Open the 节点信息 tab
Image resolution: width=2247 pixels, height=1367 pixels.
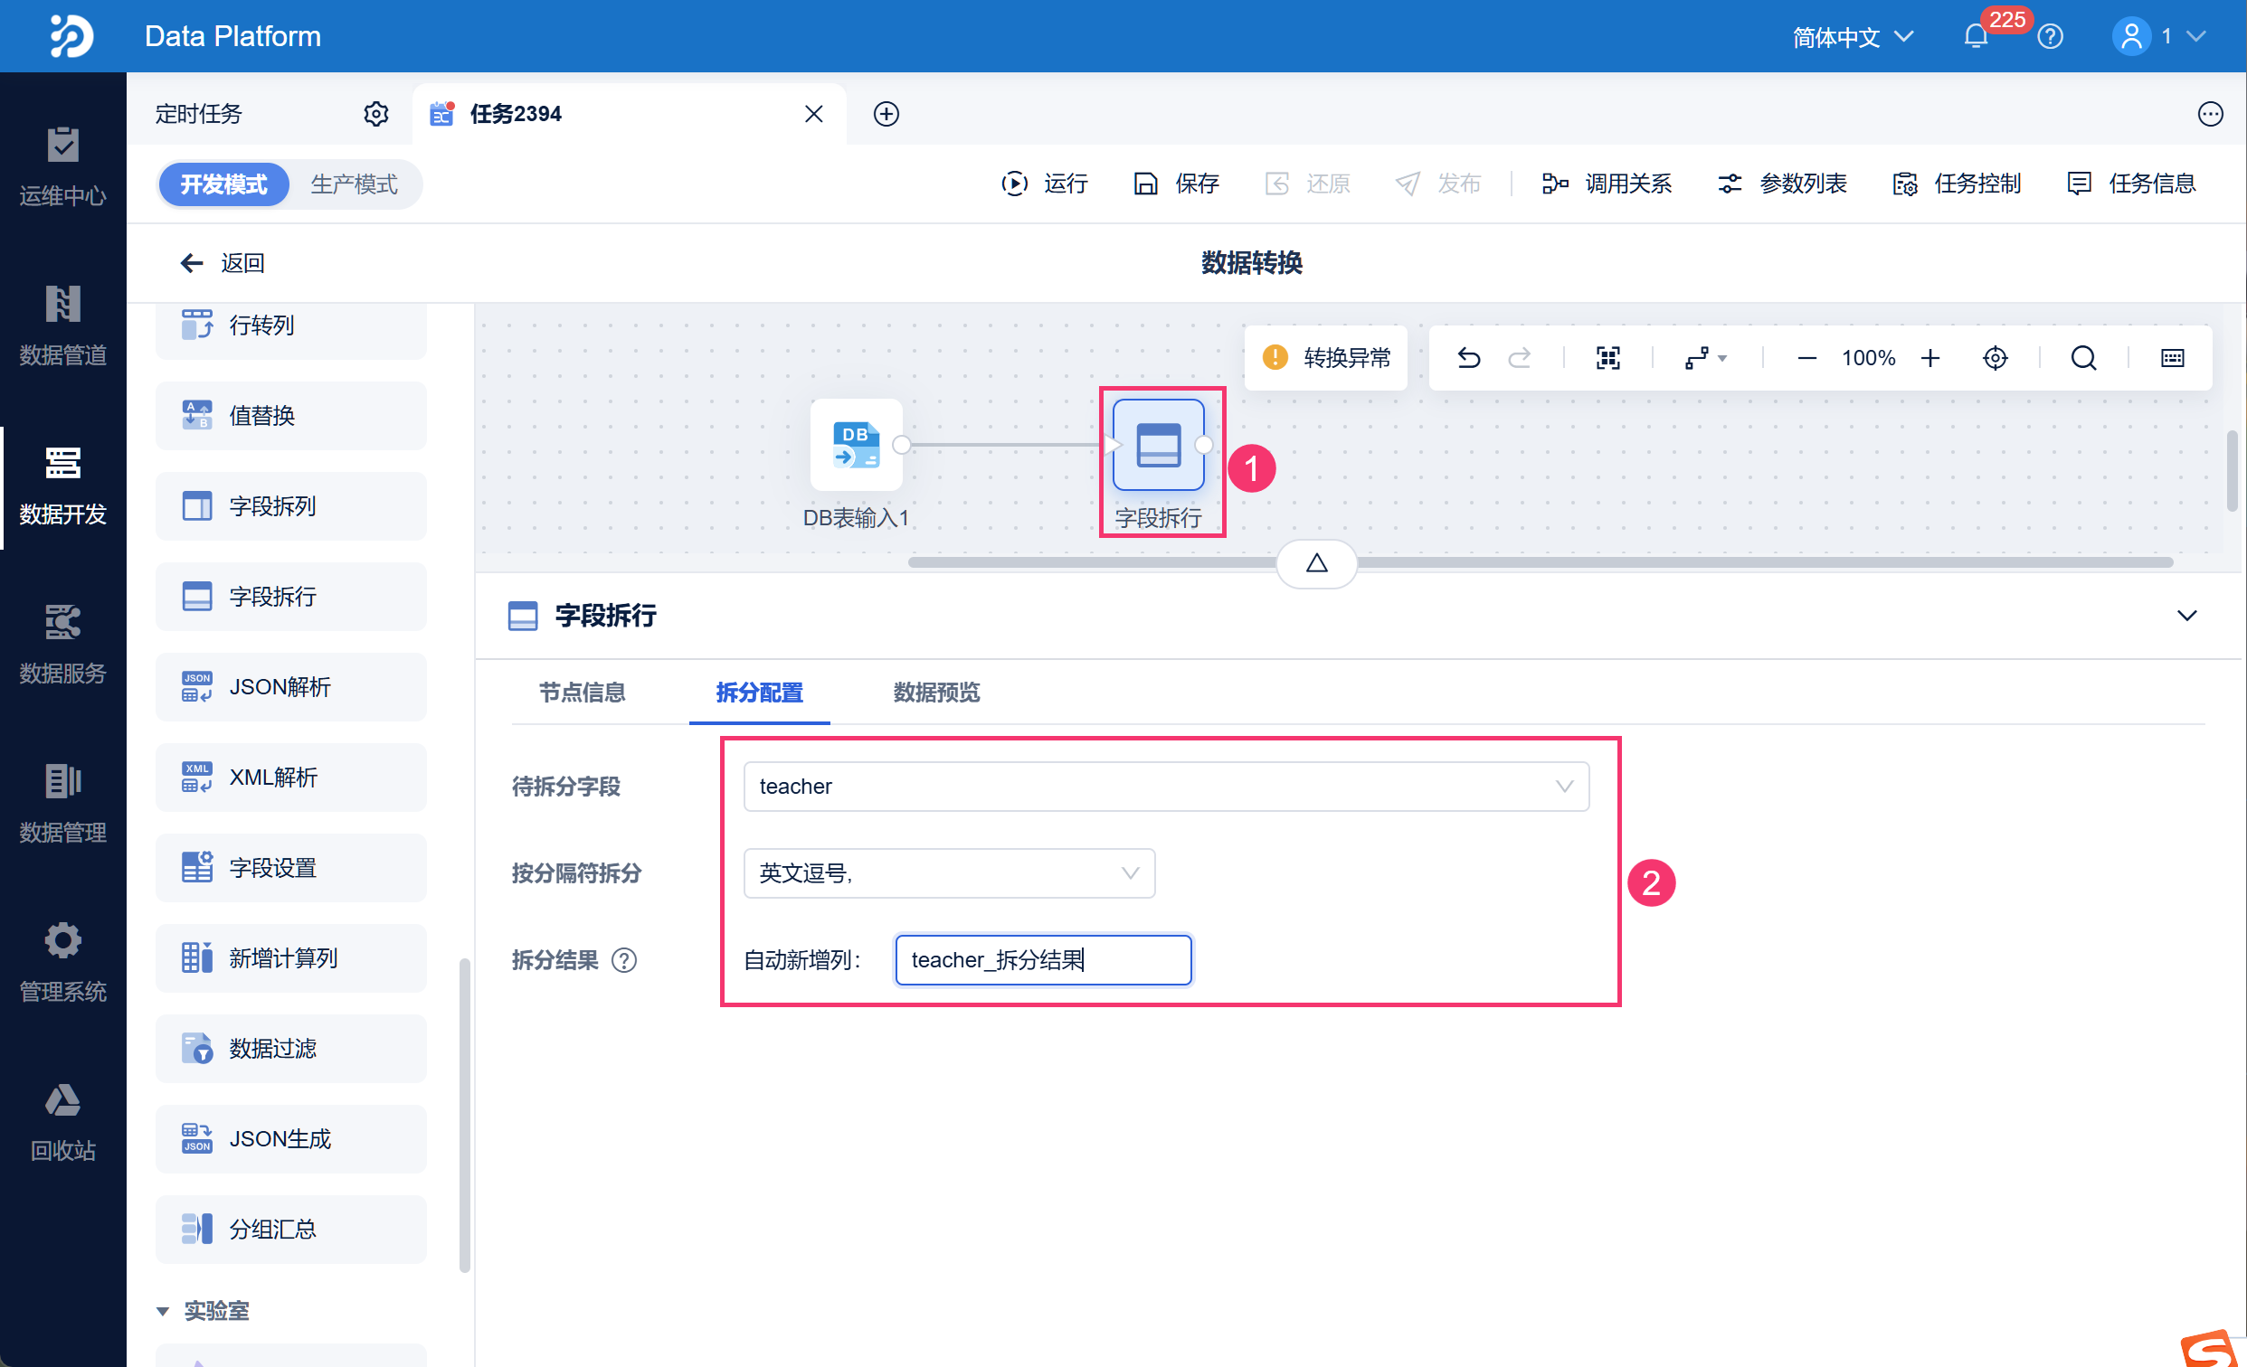coord(582,693)
